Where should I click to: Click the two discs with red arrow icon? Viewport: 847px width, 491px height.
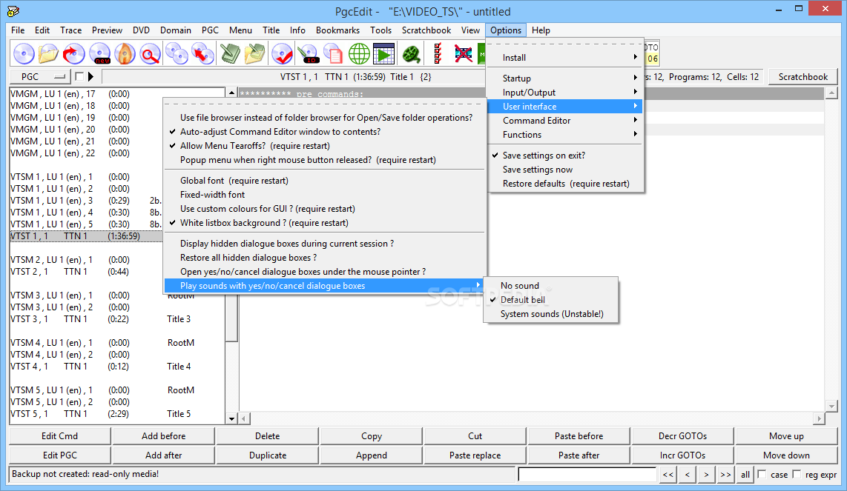click(x=202, y=54)
